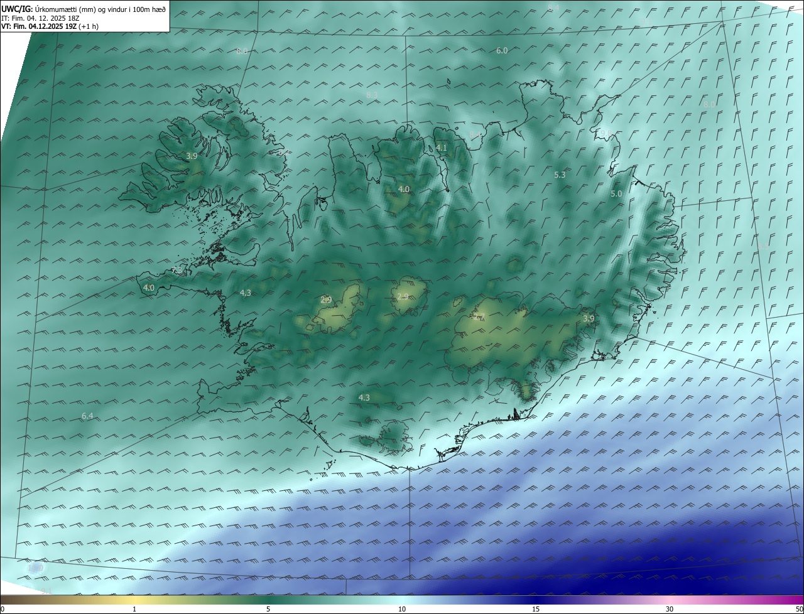Click the 9.1 value near top right
This screenshot has height=614, width=804.
tap(646, 21)
